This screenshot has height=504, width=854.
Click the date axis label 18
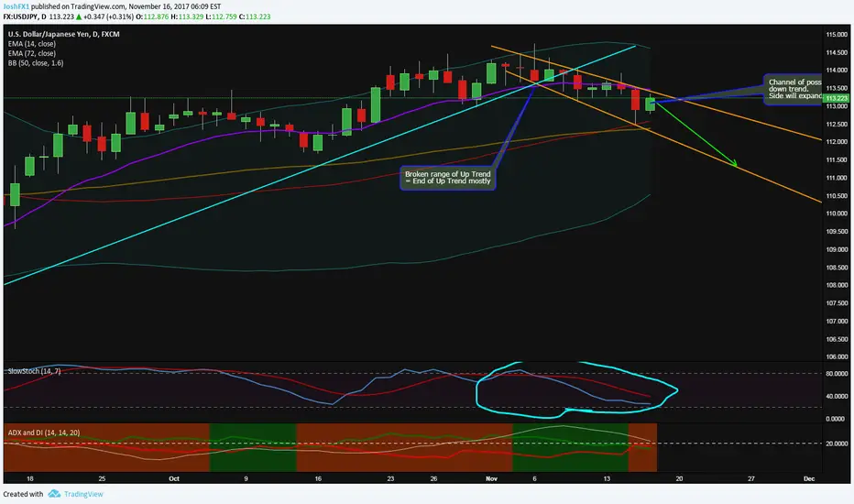pos(30,478)
